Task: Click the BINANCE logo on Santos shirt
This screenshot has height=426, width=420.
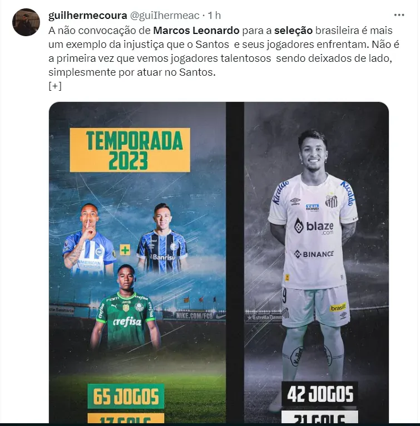Action: tap(314, 254)
